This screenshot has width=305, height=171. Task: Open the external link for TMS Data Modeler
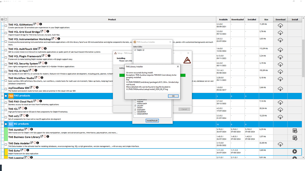[31, 143]
